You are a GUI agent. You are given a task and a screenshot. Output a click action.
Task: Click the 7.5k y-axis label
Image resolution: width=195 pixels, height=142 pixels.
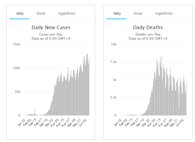113,62
